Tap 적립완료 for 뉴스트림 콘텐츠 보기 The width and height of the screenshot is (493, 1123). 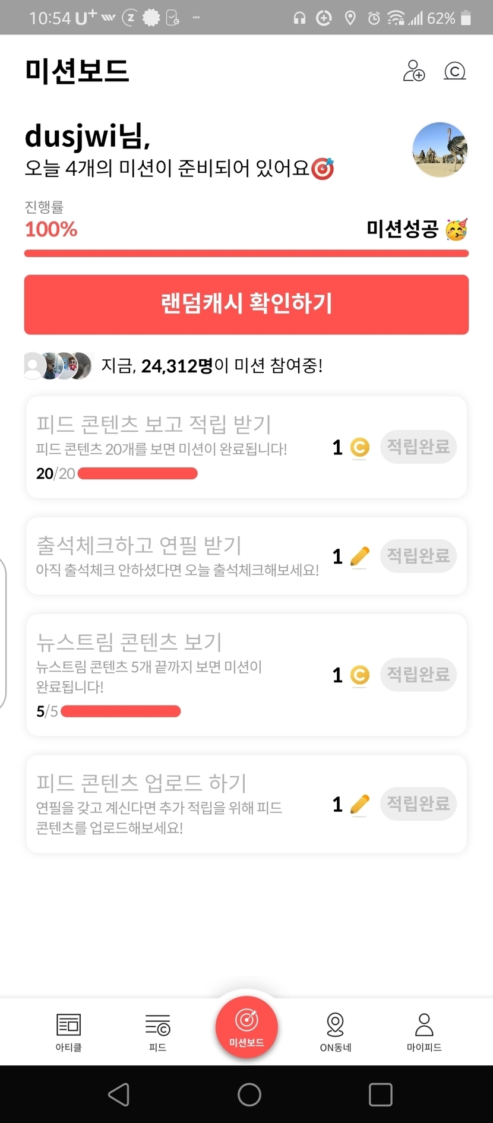(x=418, y=675)
